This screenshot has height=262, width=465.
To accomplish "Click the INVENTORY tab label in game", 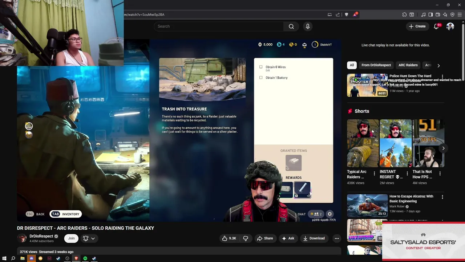I will [70, 214].
